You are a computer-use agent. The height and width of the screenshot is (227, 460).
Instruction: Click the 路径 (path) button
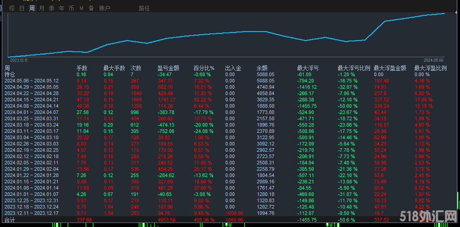click(x=144, y=8)
